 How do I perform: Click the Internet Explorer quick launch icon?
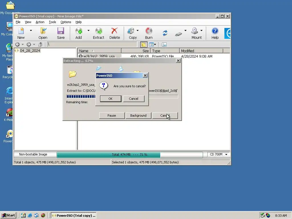[30, 216]
